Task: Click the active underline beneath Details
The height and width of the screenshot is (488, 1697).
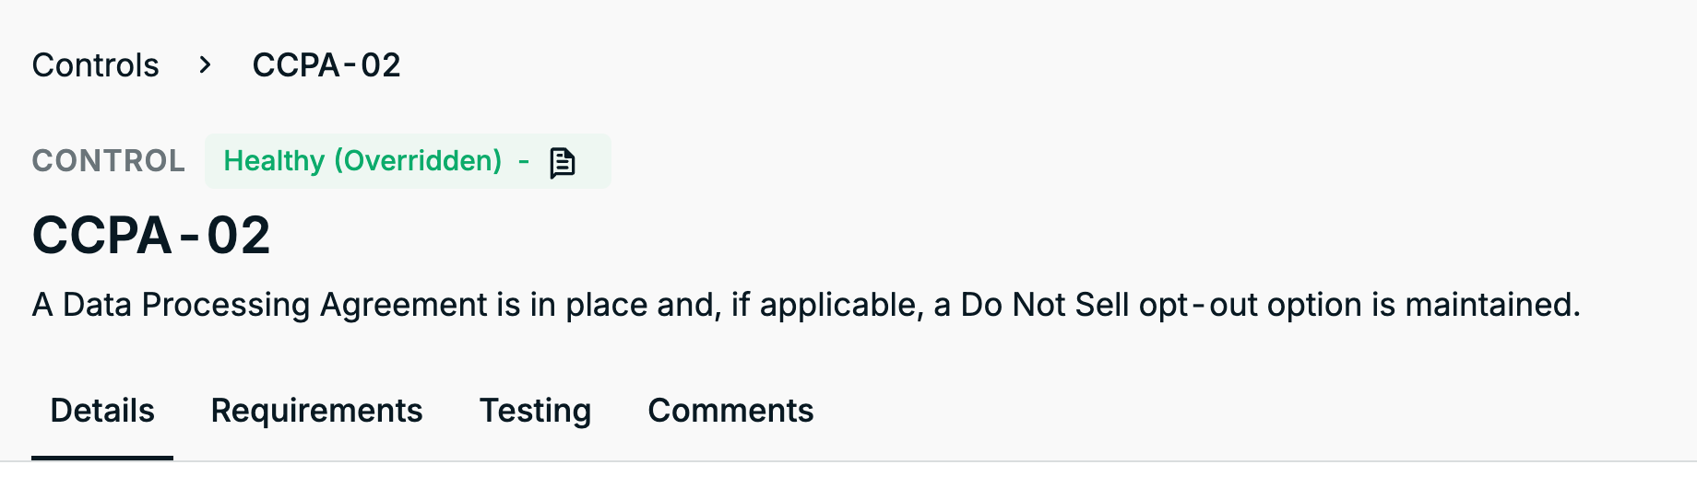Action: tap(102, 458)
